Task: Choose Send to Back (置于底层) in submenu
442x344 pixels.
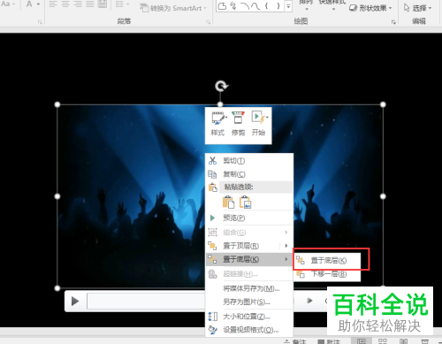Action: point(327,260)
